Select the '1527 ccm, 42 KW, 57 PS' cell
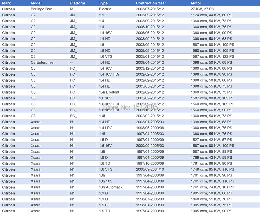Viewport: 260px width, 214px height. (224, 140)
